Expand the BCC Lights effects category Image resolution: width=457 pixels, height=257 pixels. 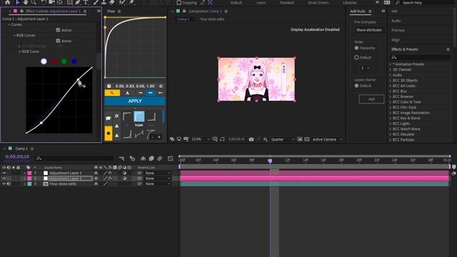point(391,124)
